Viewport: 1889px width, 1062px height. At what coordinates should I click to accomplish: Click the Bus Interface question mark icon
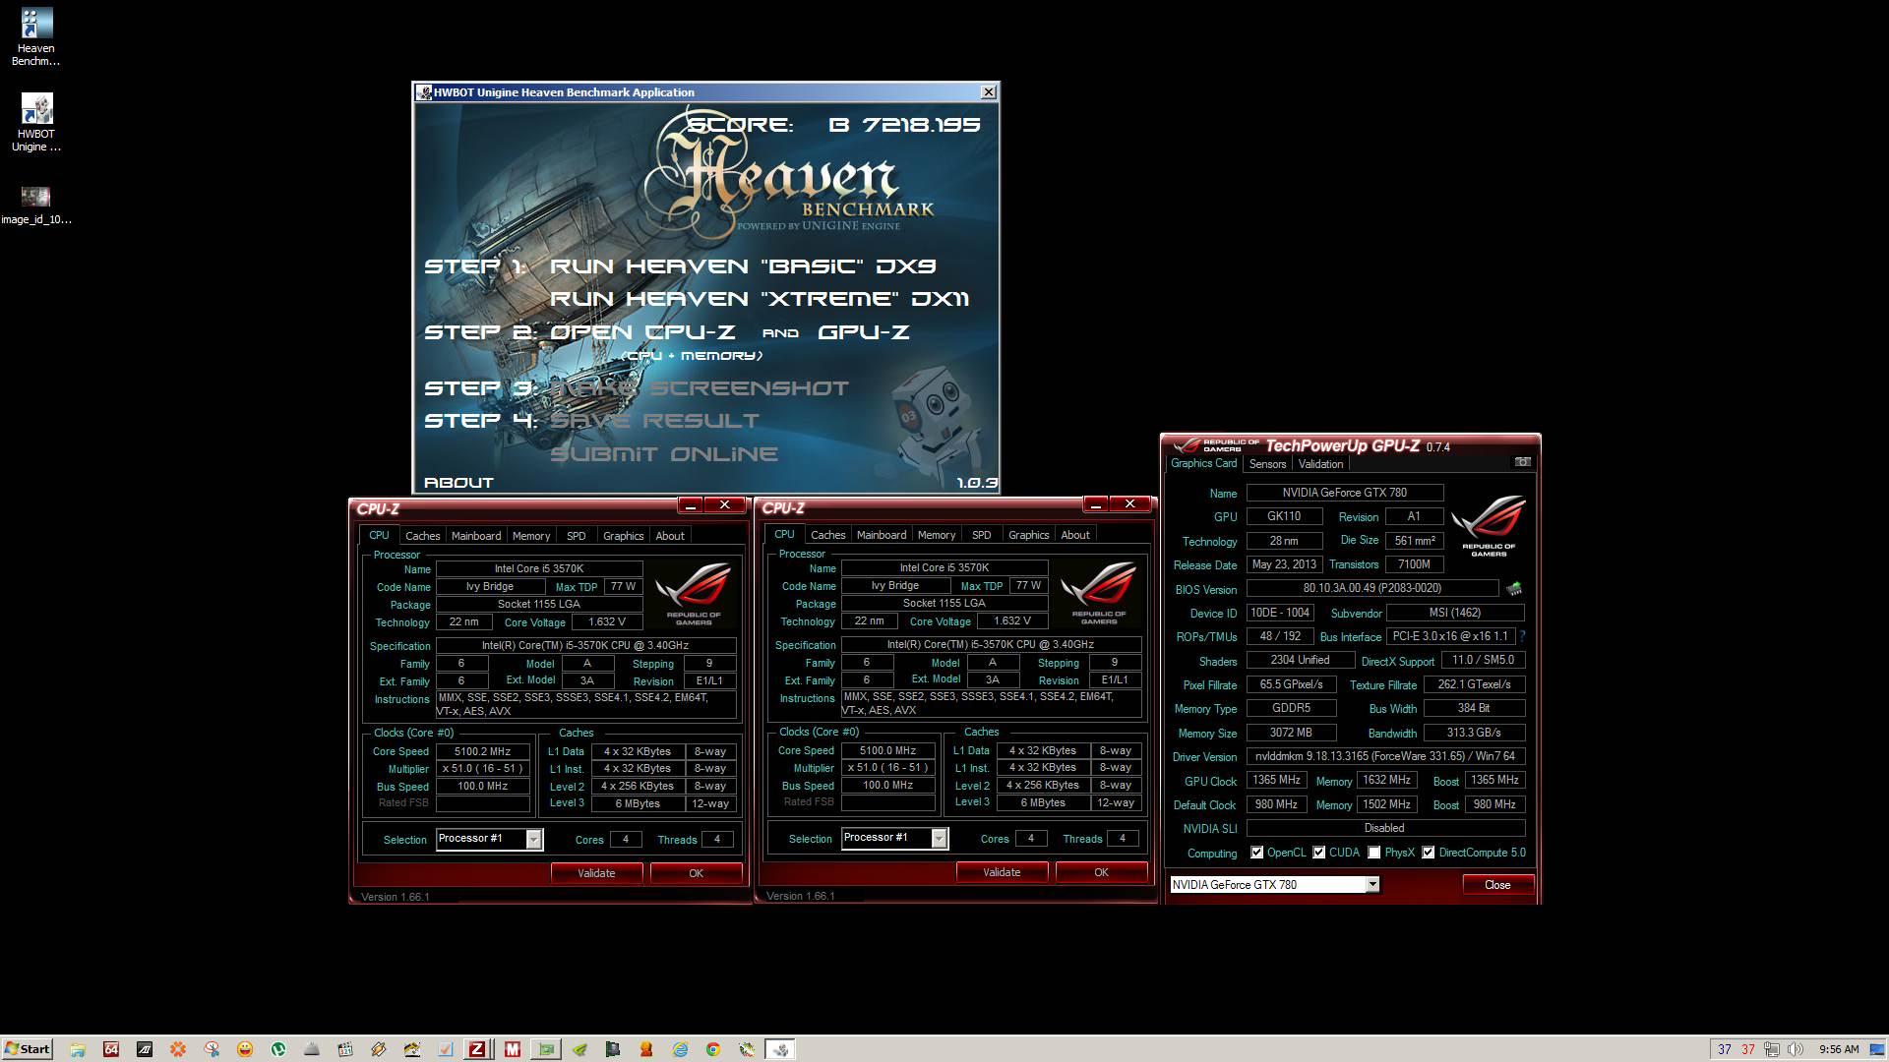coord(1523,636)
